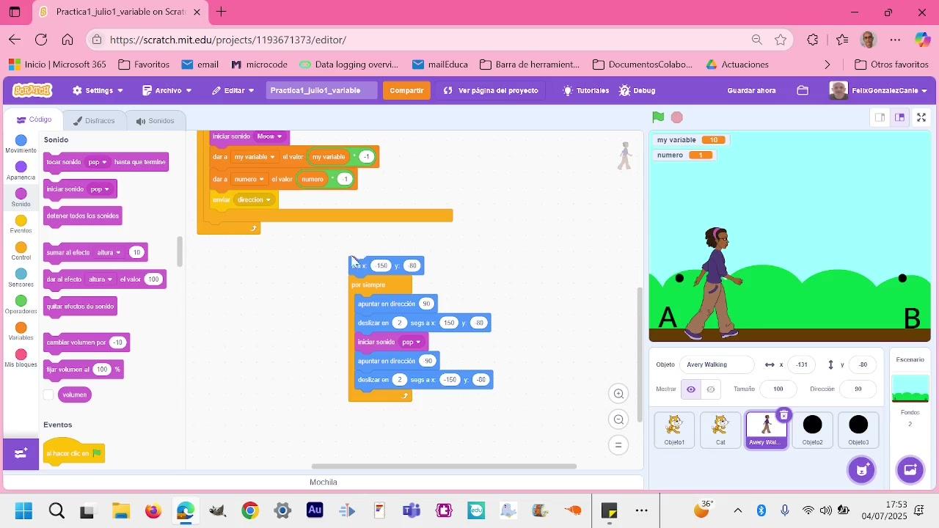Enter full screen stage mode
Screen dimensions: 939x528
pyautogui.click(x=922, y=117)
